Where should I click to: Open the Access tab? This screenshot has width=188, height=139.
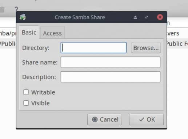52,33
